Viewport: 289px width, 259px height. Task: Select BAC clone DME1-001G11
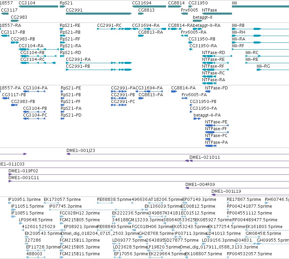pos(149,182)
